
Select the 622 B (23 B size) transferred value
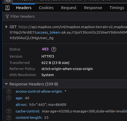tap(55, 63)
